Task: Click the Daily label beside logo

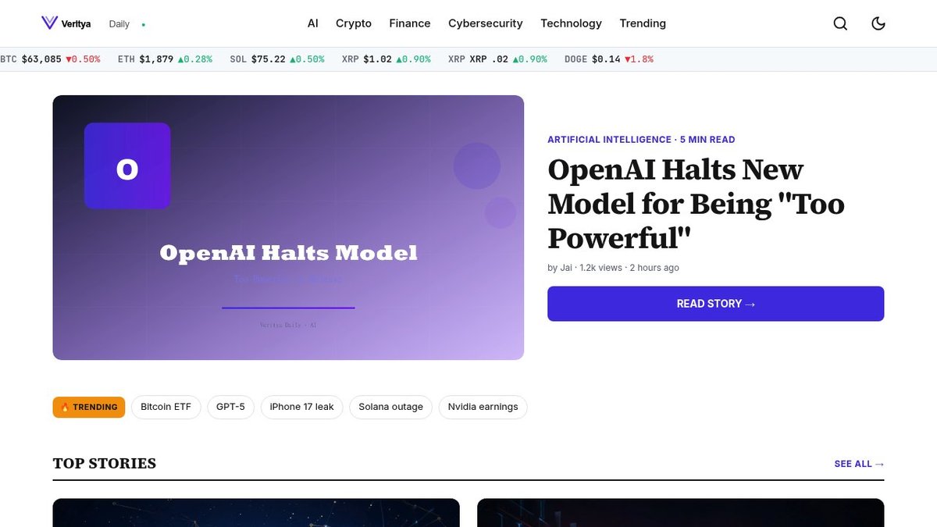Action: 119,24
